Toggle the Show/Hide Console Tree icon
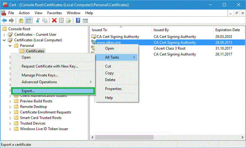This screenshot has width=246, height=148. pos(28,20)
